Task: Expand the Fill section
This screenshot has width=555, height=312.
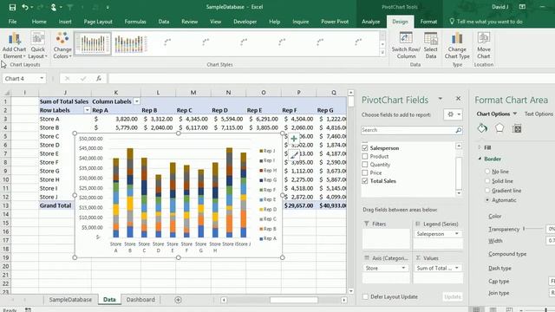Action: pos(480,147)
